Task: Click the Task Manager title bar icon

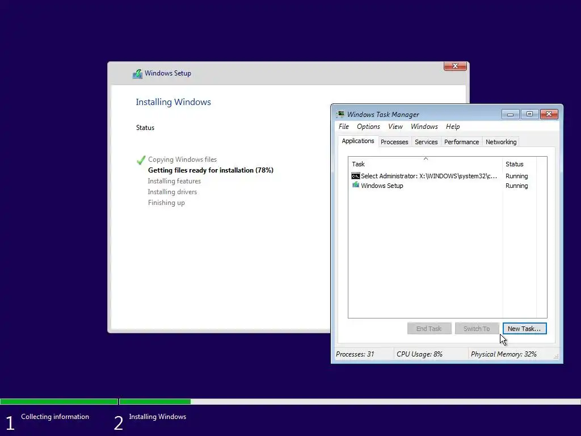Action: tap(340, 114)
